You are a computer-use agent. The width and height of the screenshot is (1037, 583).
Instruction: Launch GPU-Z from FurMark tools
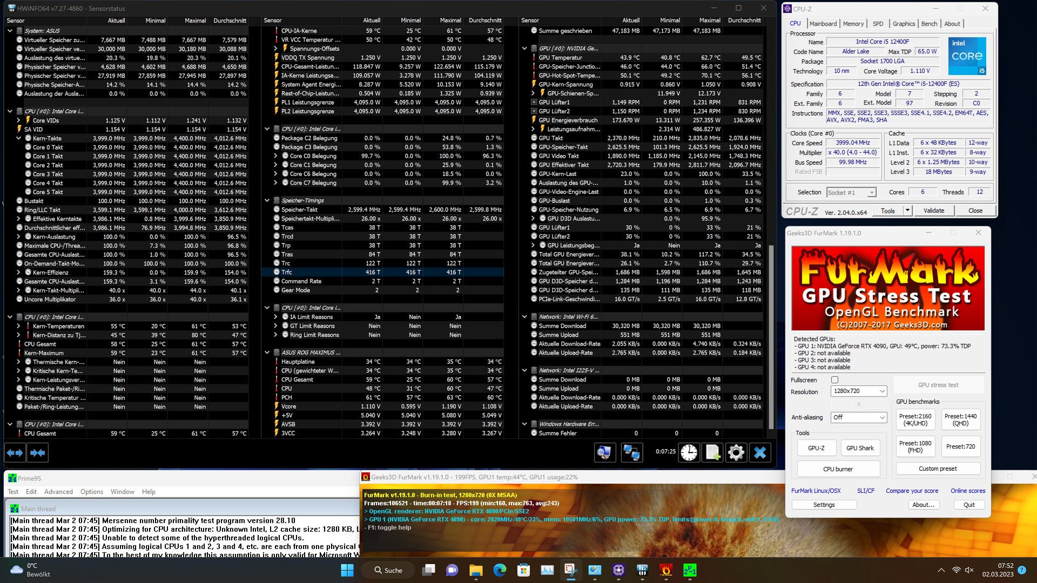(x=816, y=448)
